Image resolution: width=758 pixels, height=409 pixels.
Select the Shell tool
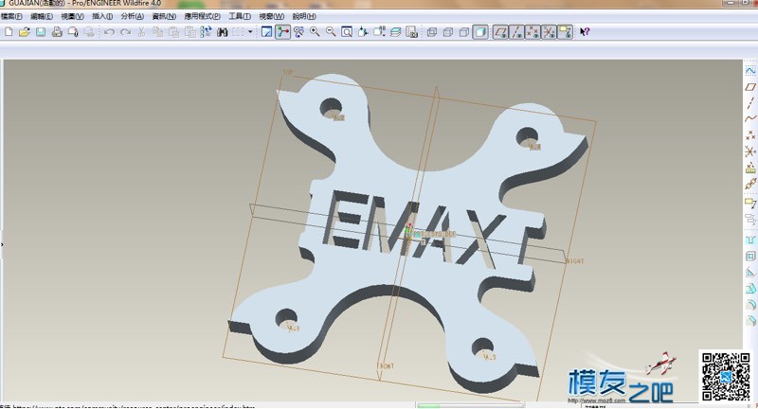[x=750, y=257]
